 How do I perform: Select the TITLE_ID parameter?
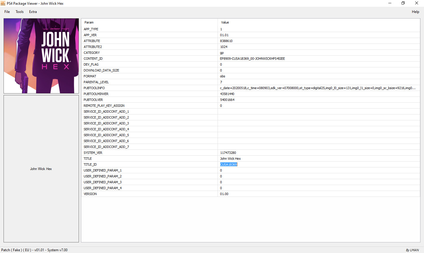[90, 164]
